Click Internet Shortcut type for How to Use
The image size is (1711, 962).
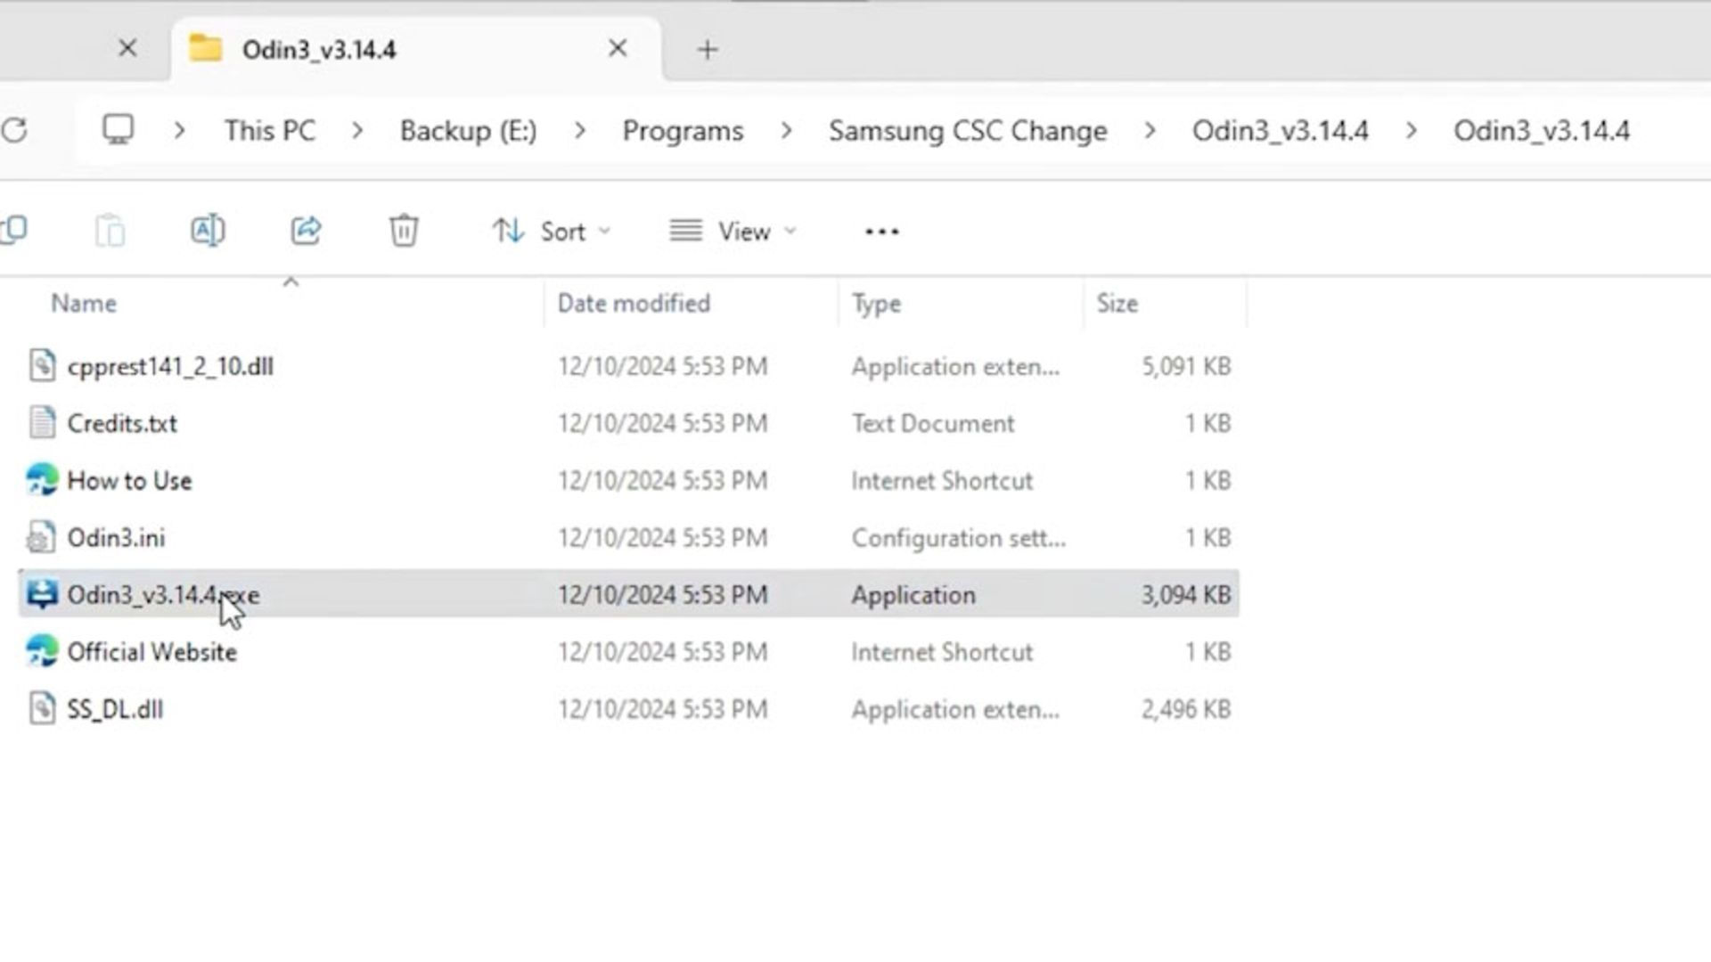click(942, 480)
